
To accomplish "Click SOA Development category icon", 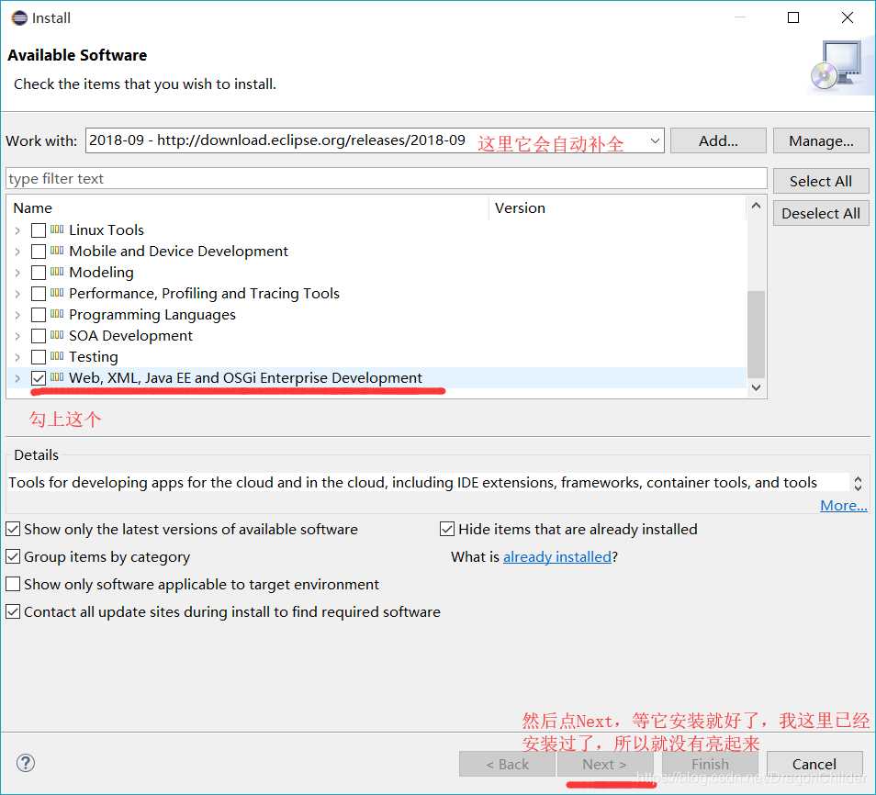I will click(57, 335).
